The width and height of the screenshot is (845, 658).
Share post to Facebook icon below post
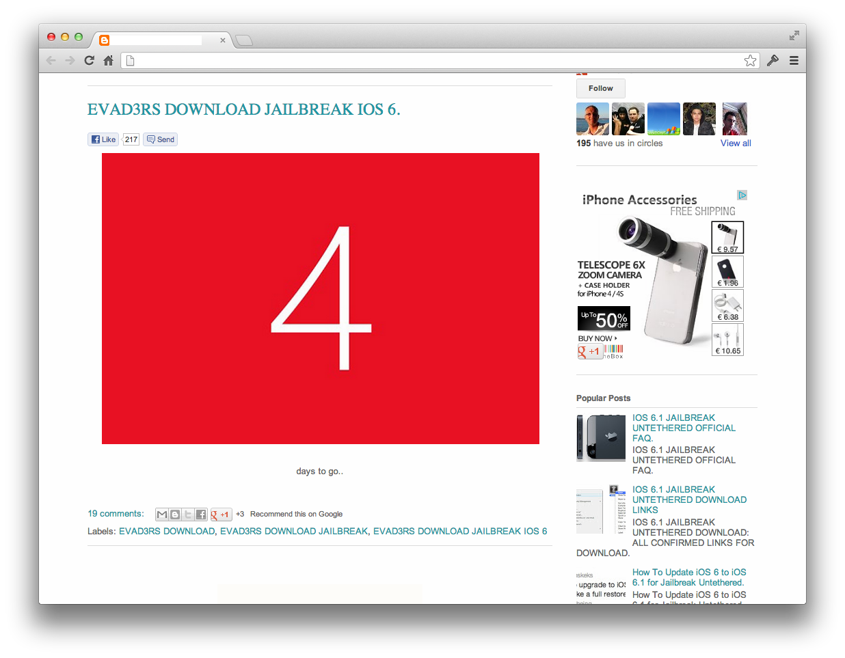click(201, 515)
